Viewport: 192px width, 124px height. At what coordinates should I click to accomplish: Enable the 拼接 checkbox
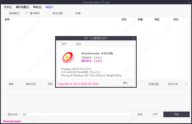[72, 13]
